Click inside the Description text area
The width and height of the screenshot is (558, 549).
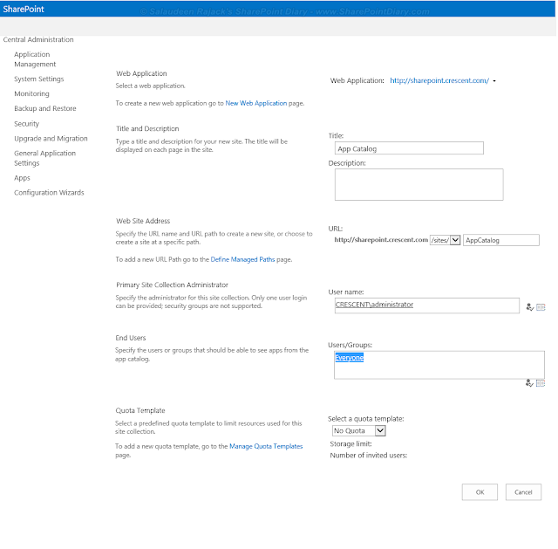click(x=418, y=184)
